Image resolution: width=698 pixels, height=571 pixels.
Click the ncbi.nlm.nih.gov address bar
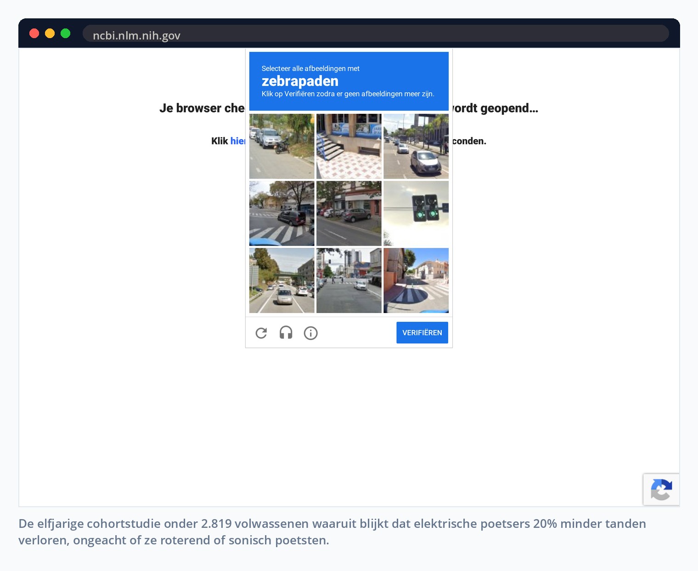pos(376,34)
